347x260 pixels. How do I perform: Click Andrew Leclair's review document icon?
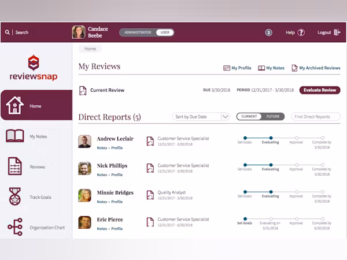(150, 142)
